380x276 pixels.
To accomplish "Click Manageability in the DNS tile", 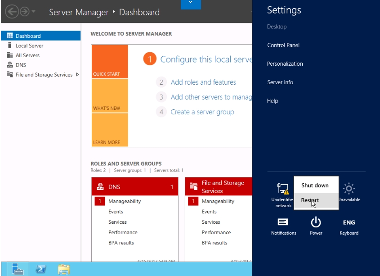I will tap(125, 201).
